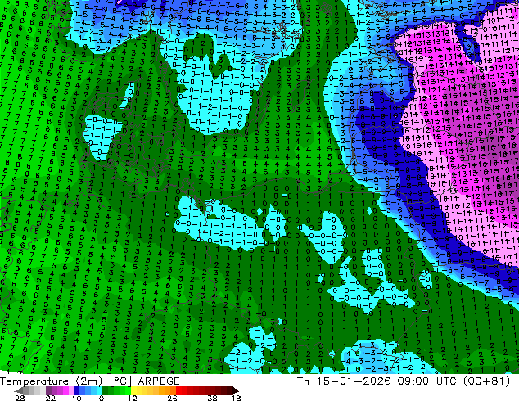
Task: Click the "-22" legend scale label
Action: coord(47,398)
